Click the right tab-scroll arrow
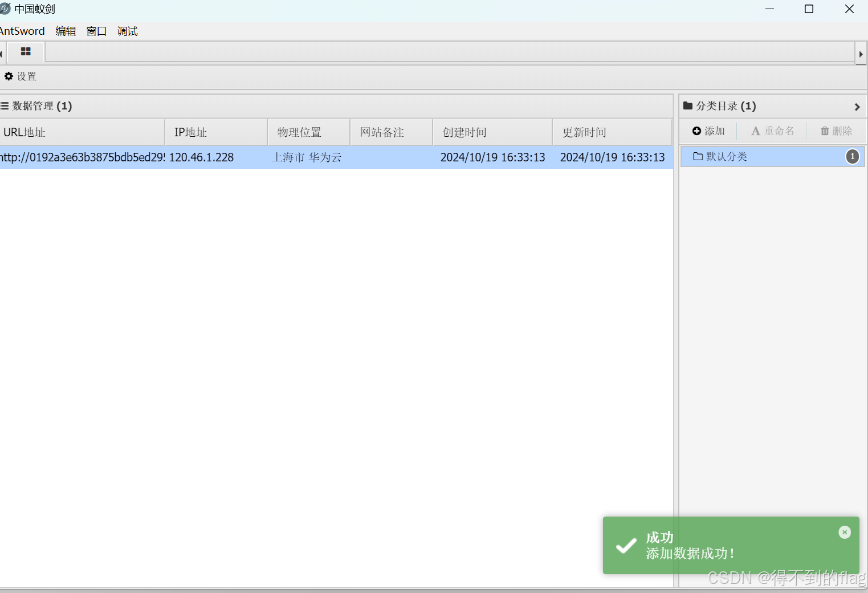Image resolution: width=868 pixels, height=593 pixels. (861, 54)
